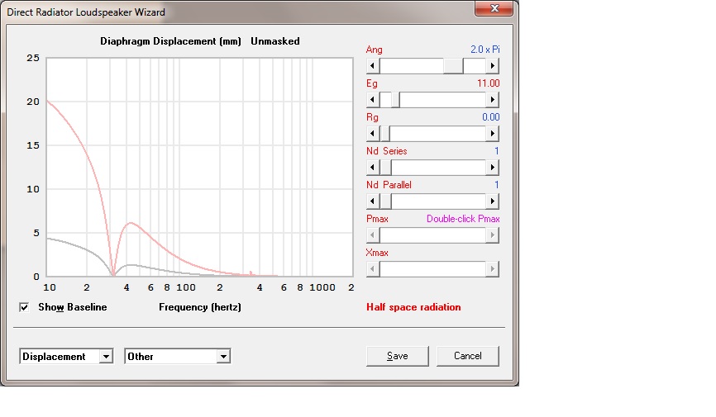Decrease Ang with left arrow
The image size is (716, 417).
(x=373, y=66)
